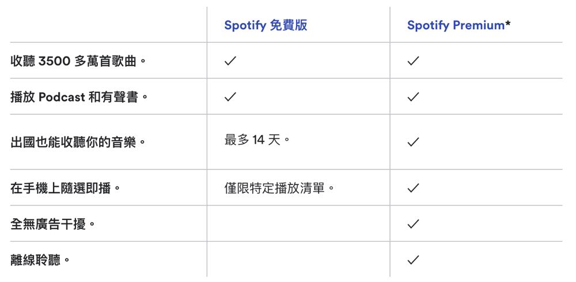Click the Premium checkmark for 播放 Podcast 和有聲書
This screenshot has width=576, height=282.
(x=413, y=97)
